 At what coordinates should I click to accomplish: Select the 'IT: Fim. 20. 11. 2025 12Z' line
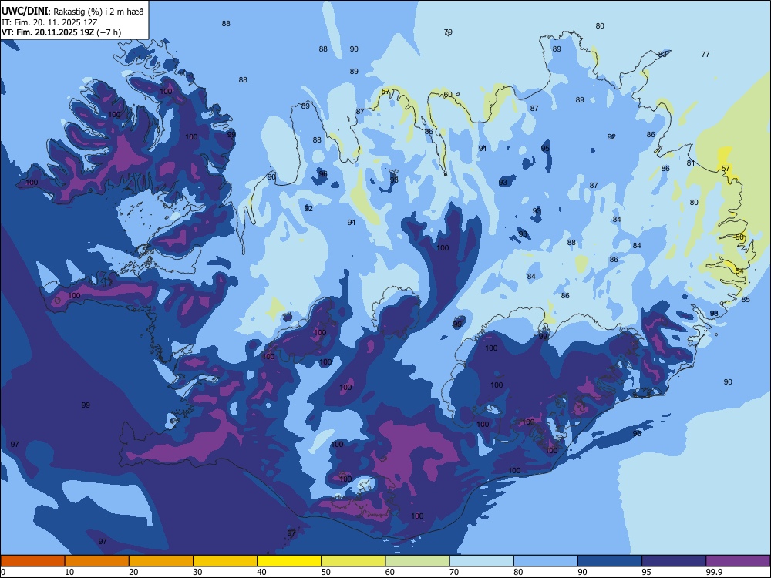pyautogui.click(x=49, y=22)
